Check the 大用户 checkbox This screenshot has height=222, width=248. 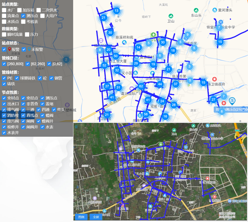[42, 16]
